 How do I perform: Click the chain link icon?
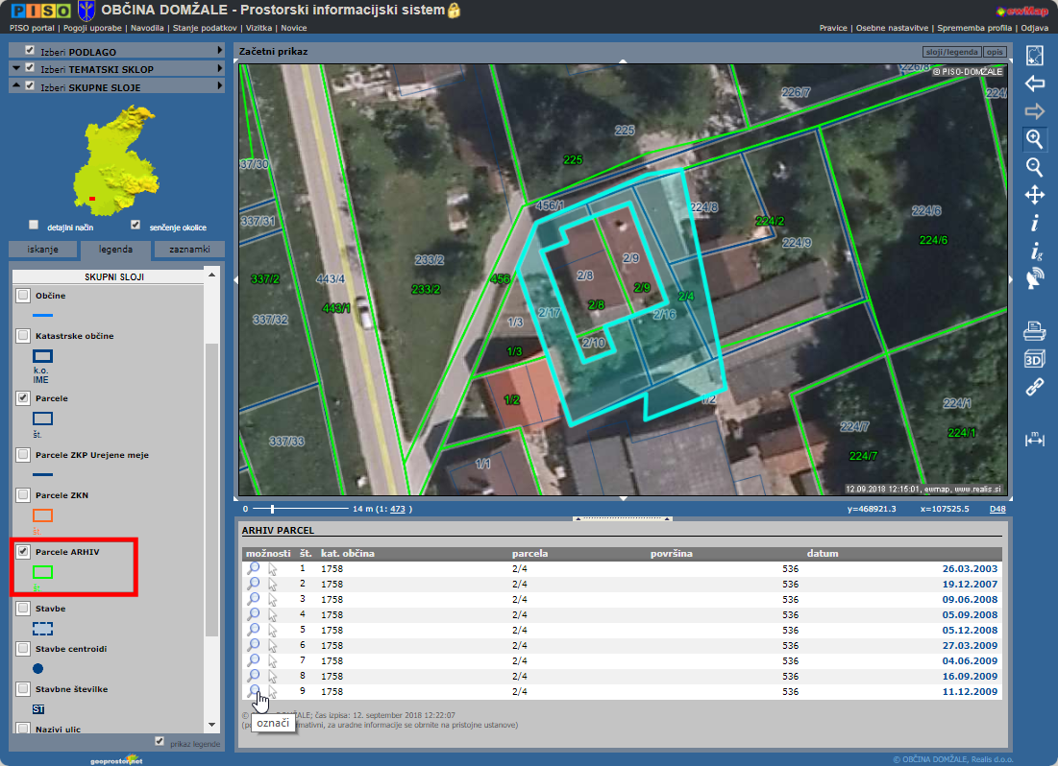pyautogui.click(x=1035, y=388)
